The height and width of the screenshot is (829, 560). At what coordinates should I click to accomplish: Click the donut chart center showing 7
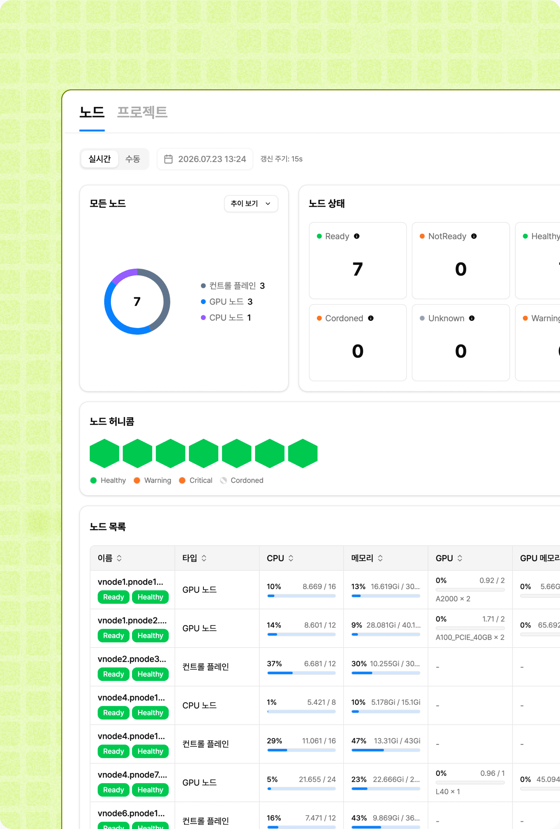tap(137, 301)
